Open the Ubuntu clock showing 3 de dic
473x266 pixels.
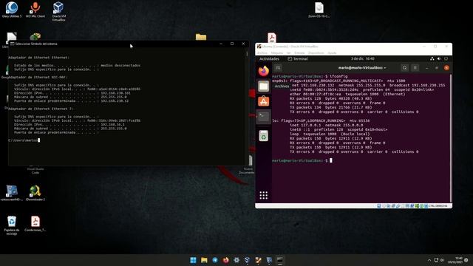363,59
